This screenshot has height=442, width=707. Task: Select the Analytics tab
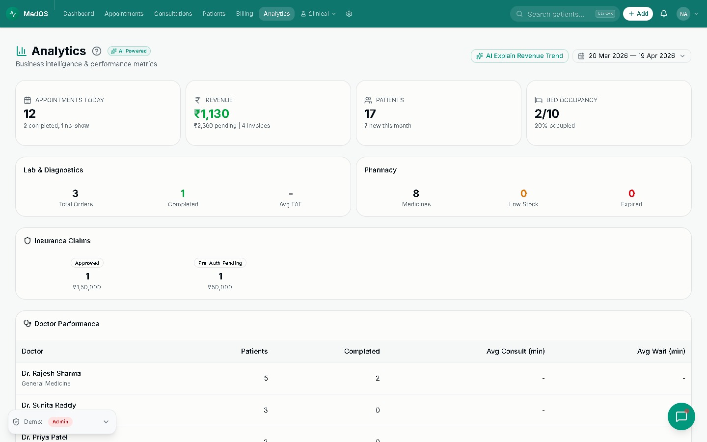[x=276, y=14]
